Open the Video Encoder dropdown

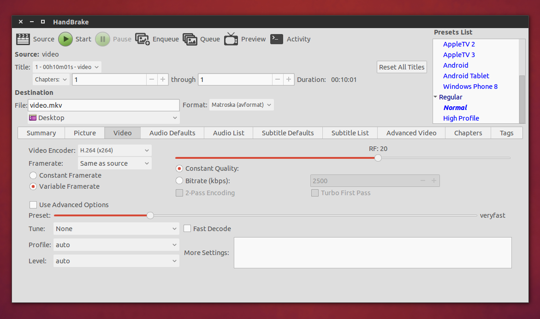click(115, 150)
